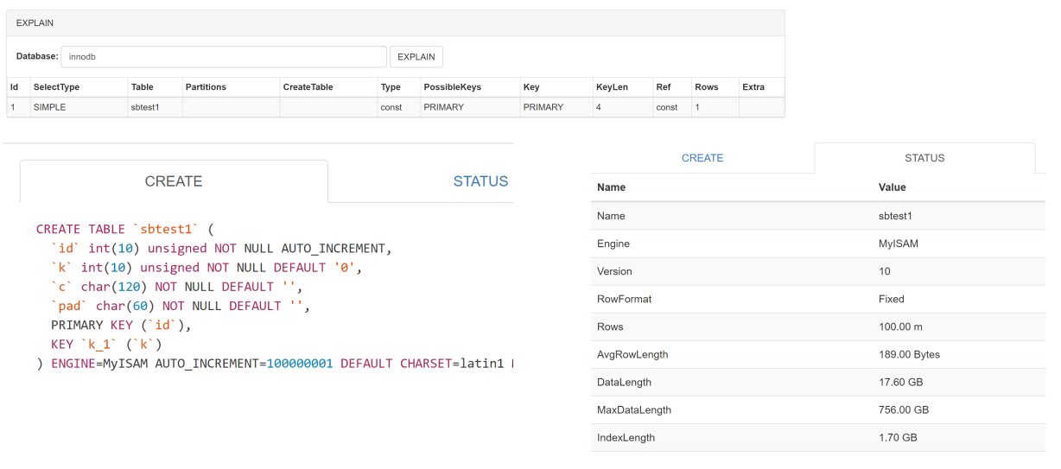Click the Extra column header
Image resolution: width=1061 pixels, height=469 pixels.
tap(753, 87)
